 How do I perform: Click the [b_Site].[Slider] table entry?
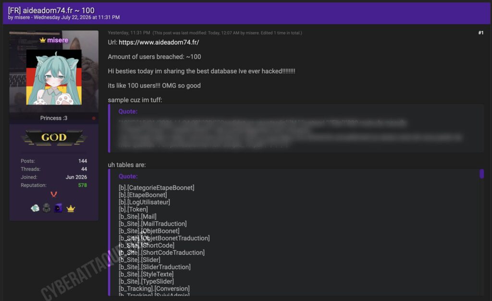(139, 260)
